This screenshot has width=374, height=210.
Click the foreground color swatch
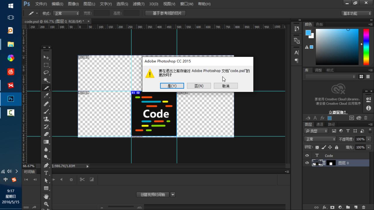(308, 33)
